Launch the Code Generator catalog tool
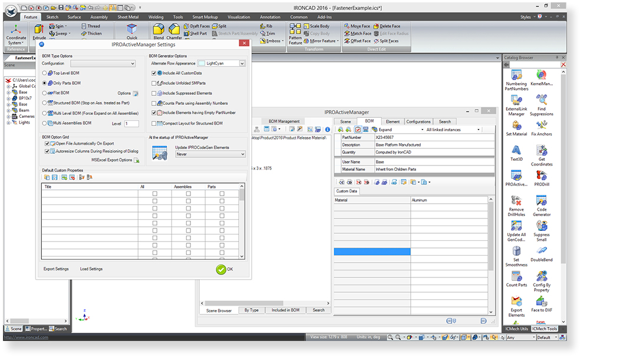 click(x=541, y=201)
